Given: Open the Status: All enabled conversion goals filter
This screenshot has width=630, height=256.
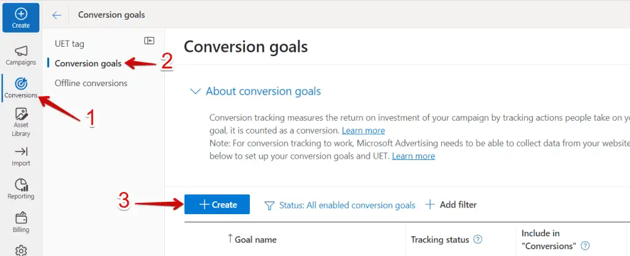Looking at the screenshot, I should [x=340, y=206].
